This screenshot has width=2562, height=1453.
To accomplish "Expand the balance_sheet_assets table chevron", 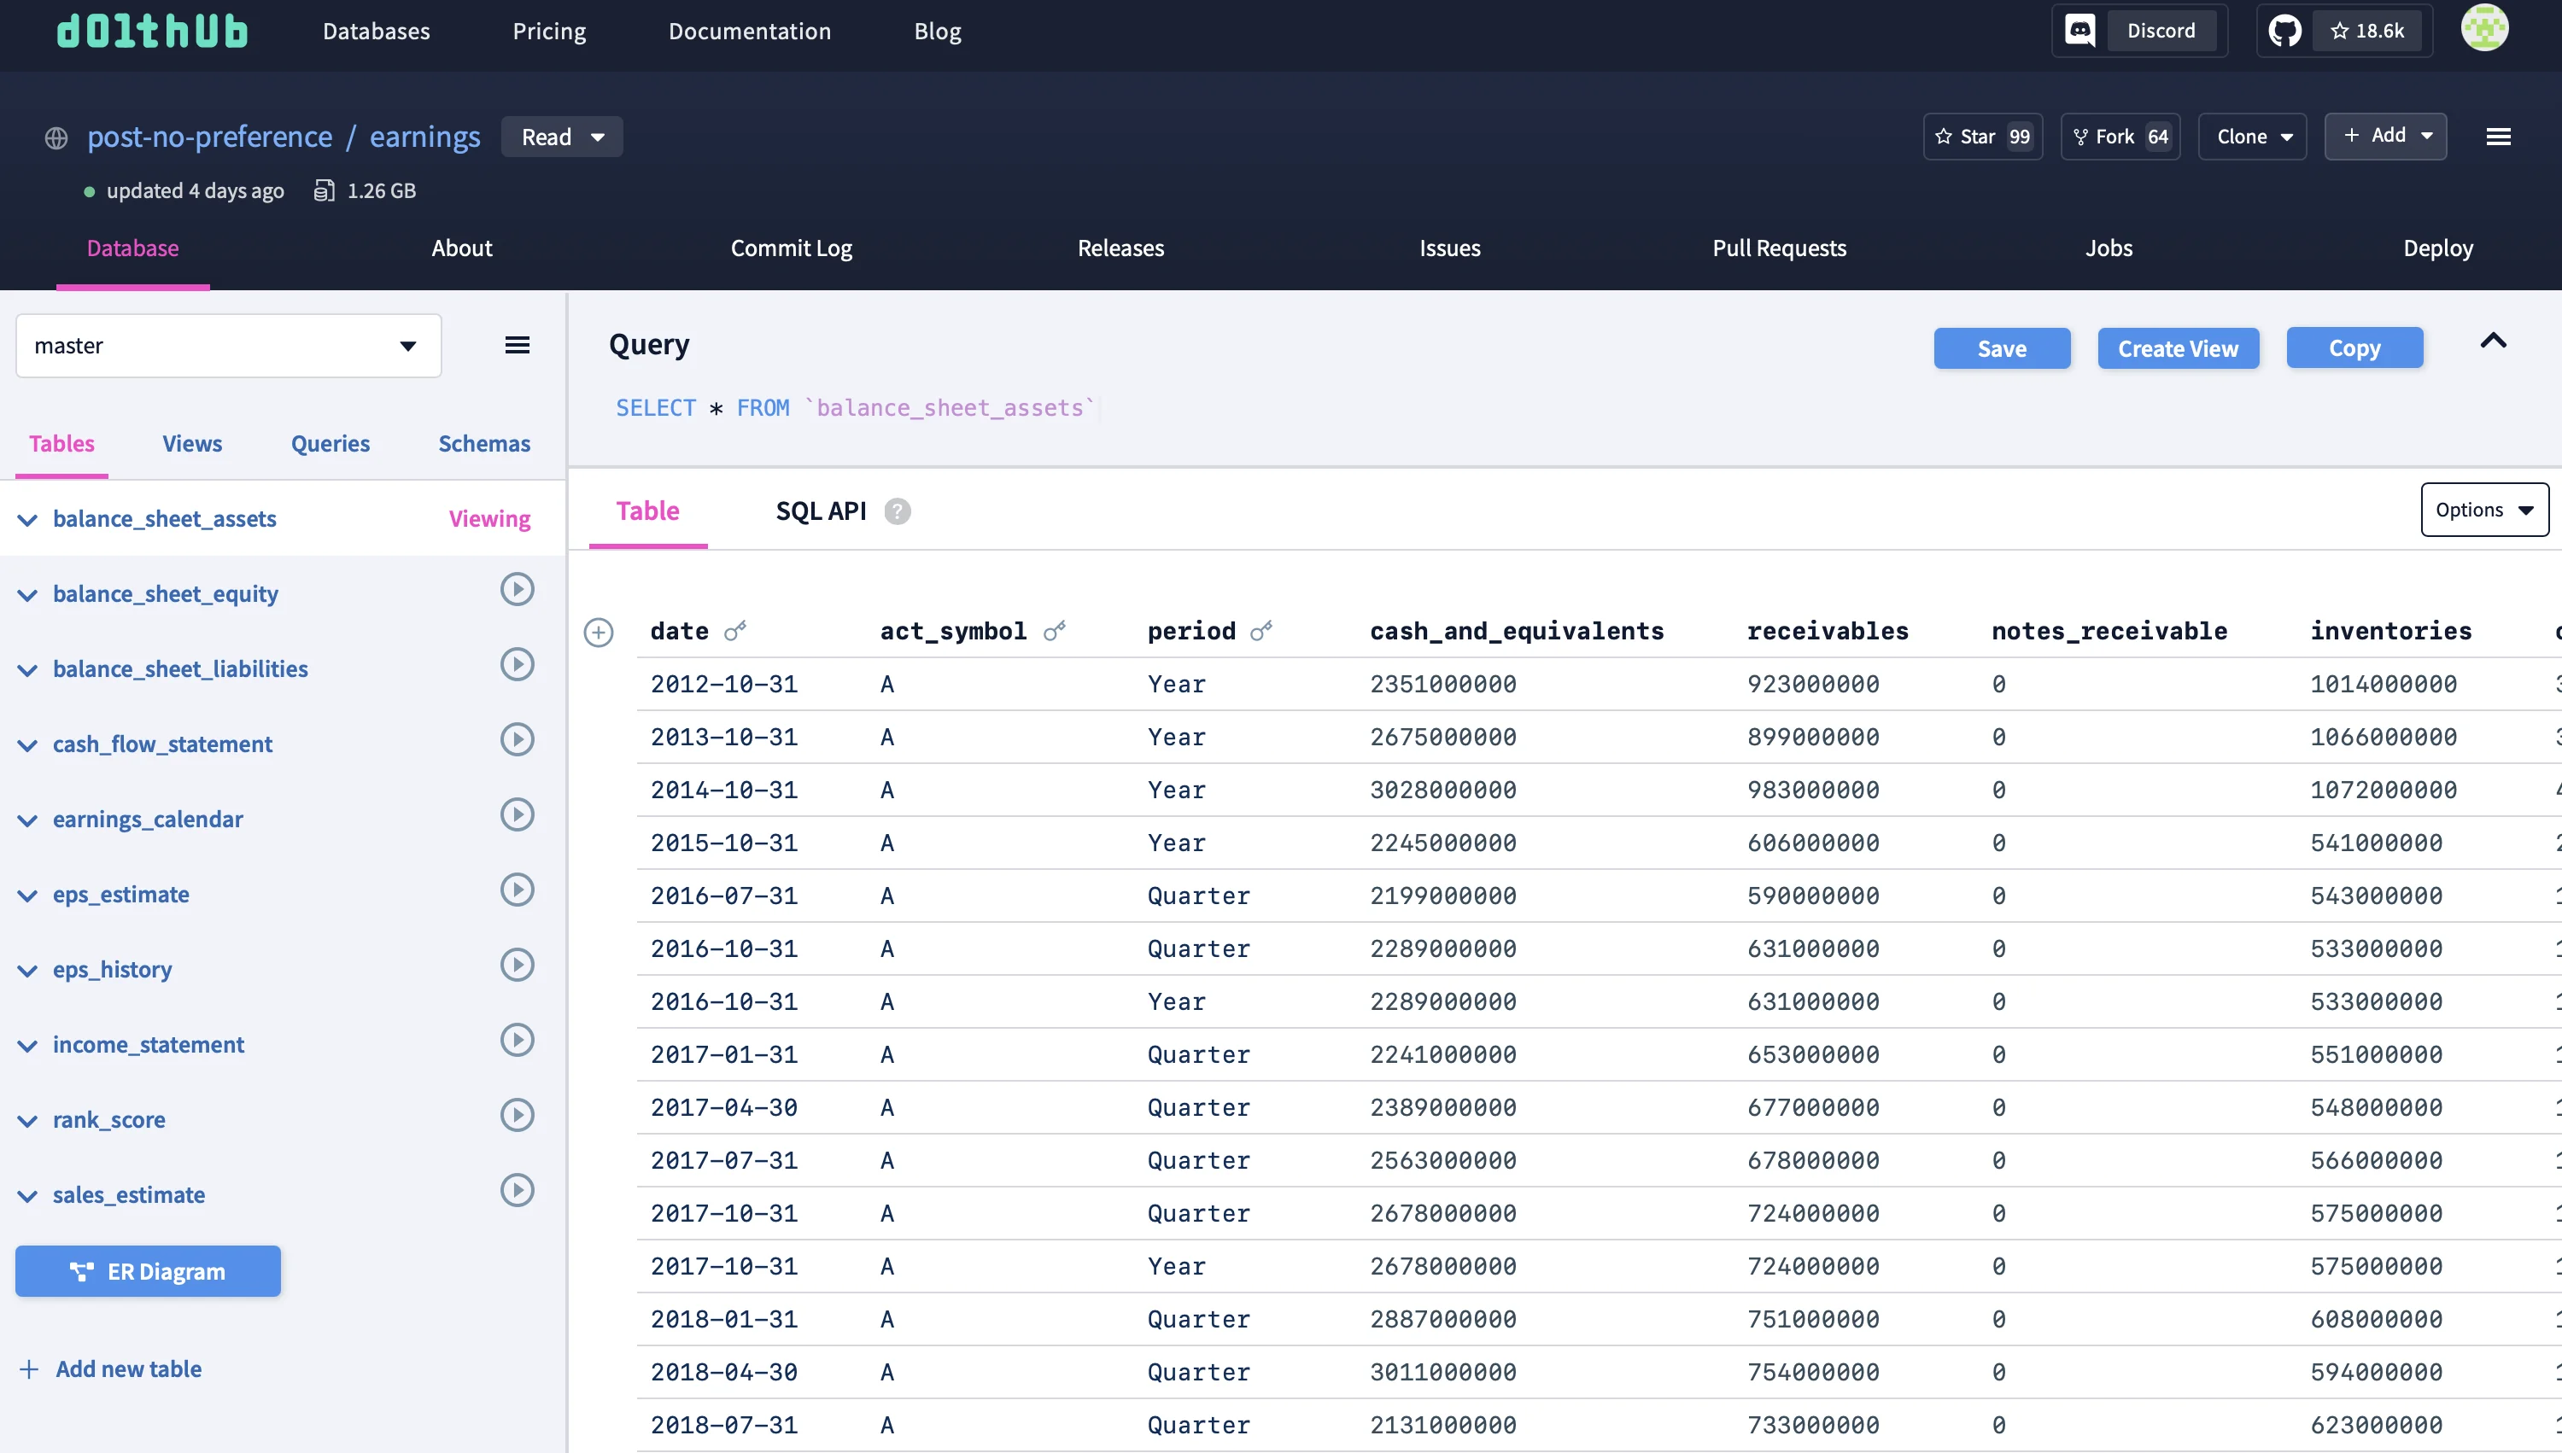I will pyautogui.click(x=28, y=520).
